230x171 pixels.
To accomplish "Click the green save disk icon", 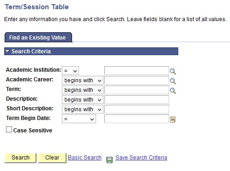I will point(109,160).
